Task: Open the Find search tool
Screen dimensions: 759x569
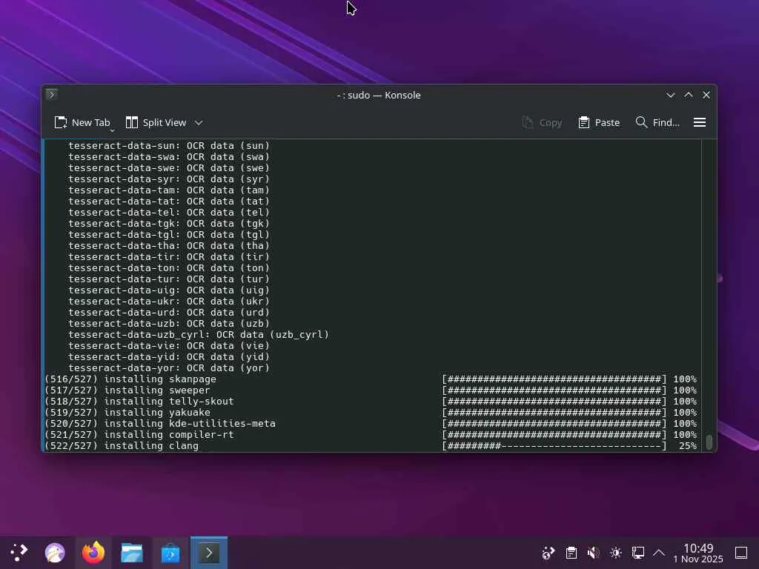Action: 657,122
